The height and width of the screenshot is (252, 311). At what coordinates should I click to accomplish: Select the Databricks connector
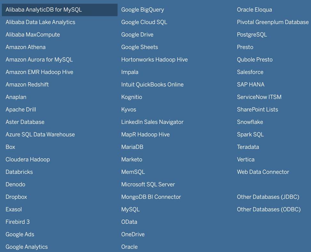click(x=19, y=172)
